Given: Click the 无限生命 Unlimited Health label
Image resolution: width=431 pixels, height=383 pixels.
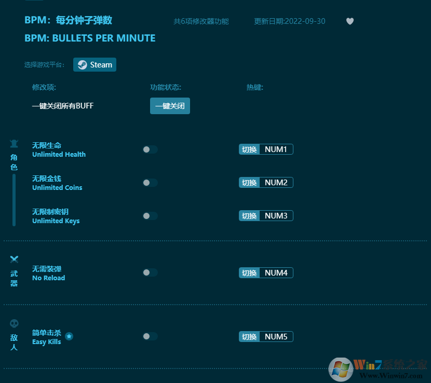Looking at the screenshot, I should coord(59,150).
